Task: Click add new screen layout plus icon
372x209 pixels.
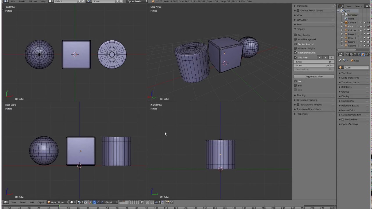Action: coord(79,1)
